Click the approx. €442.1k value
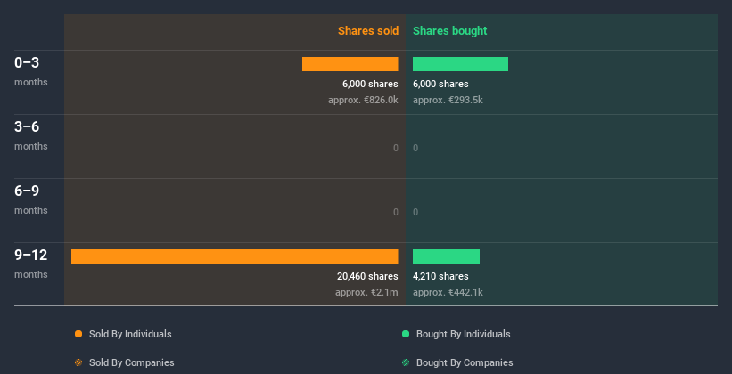 (x=448, y=292)
